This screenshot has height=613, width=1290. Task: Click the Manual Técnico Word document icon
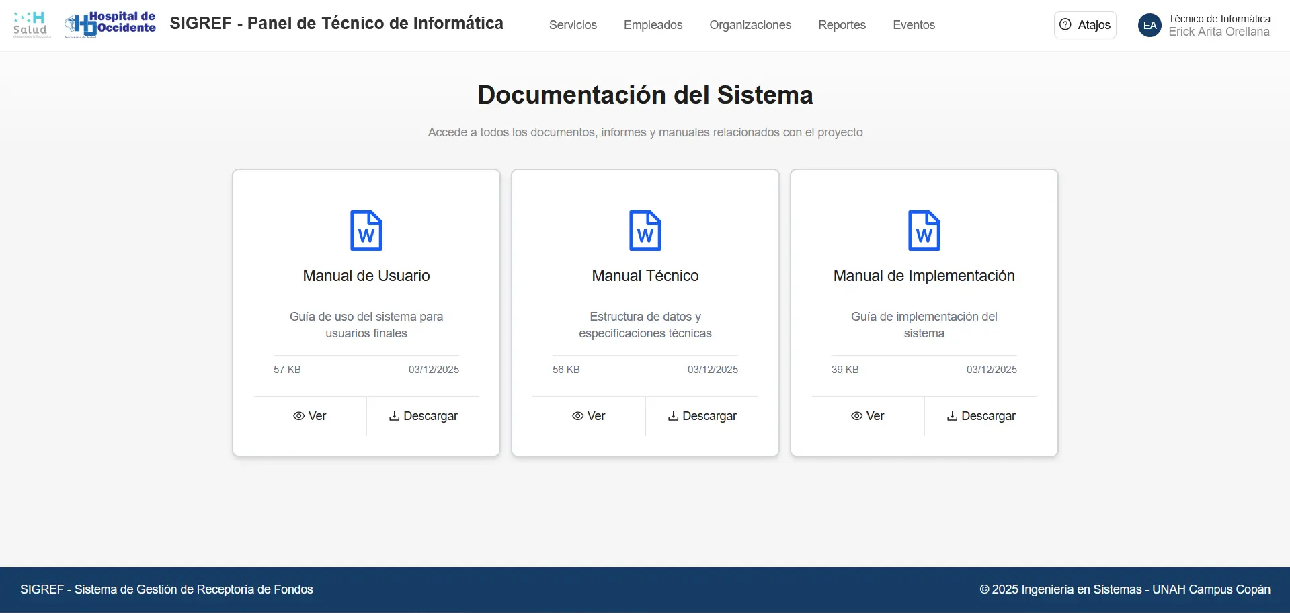point(645,231)
